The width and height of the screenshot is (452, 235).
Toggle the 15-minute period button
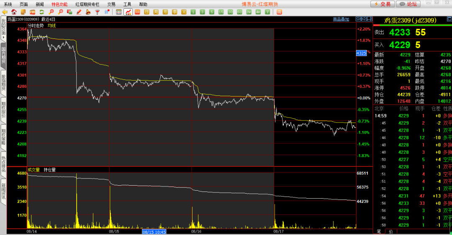(x=221, y=12)
